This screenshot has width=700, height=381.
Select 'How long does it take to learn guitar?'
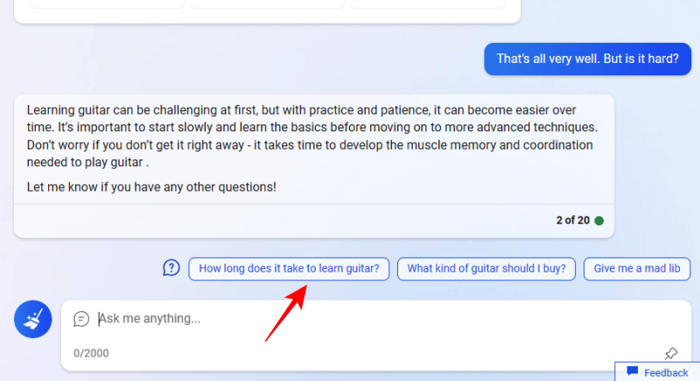click(288, 269)
